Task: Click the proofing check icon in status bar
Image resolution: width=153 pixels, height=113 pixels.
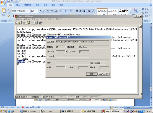Action: 22,107
